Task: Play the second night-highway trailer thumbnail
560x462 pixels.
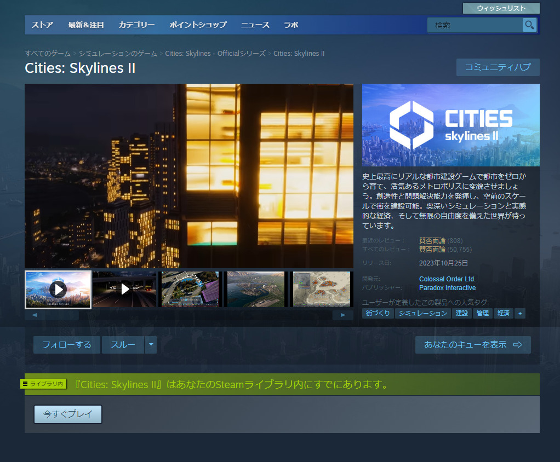Action: [x=124, y=289]
